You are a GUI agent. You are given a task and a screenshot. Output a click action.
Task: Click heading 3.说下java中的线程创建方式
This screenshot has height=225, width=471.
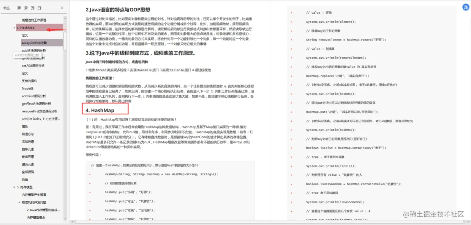coord(141,53)
